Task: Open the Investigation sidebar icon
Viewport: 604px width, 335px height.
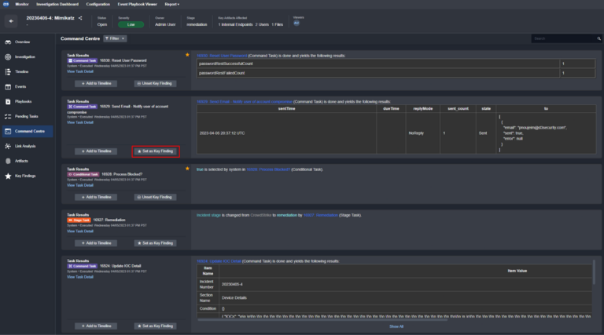Action: pyautogui.click(x=8, y=56)
